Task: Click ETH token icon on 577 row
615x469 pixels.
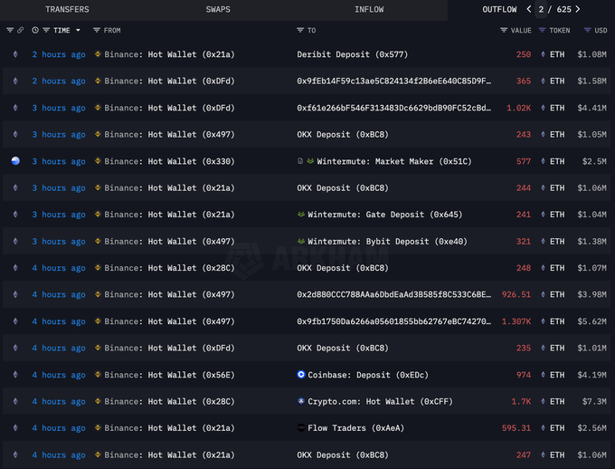Action: coord(544,161)
